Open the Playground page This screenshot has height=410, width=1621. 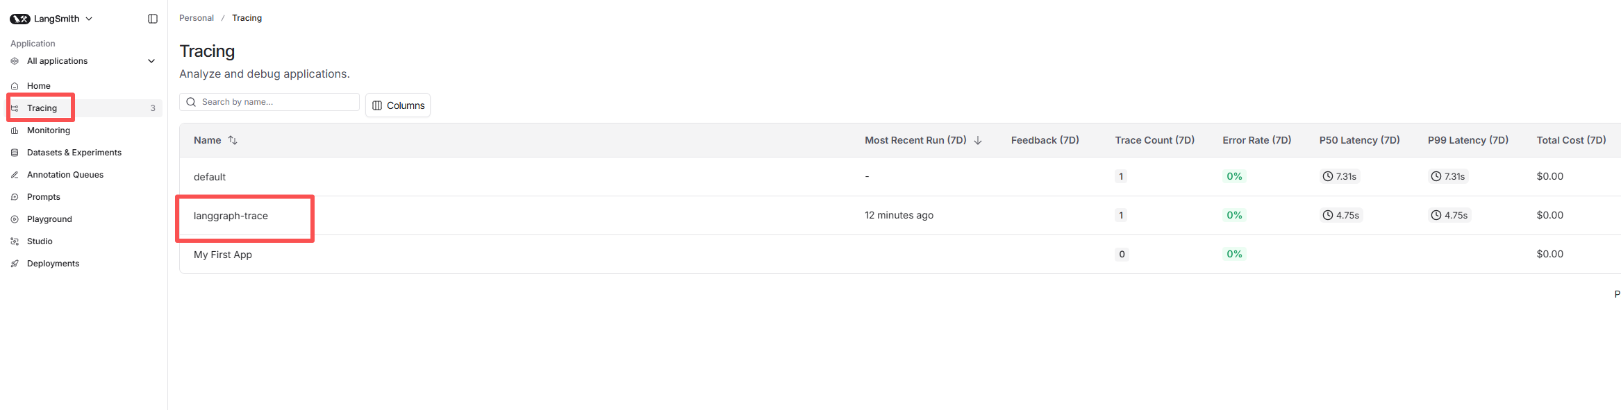(x=49, y=219)
